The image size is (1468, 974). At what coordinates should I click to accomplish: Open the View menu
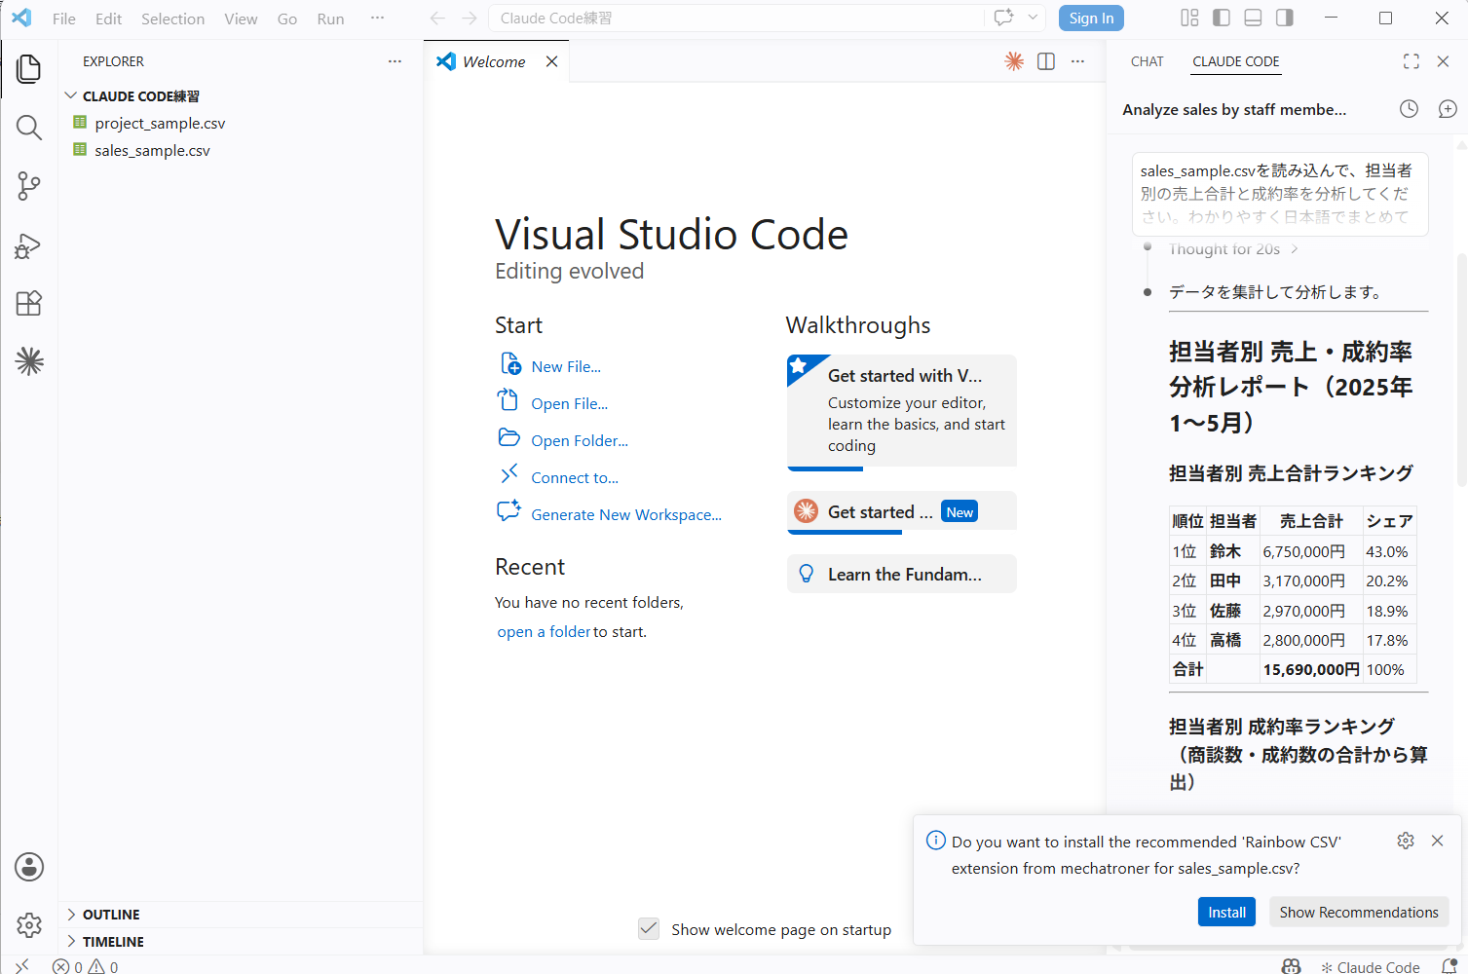tap(241, 19)
